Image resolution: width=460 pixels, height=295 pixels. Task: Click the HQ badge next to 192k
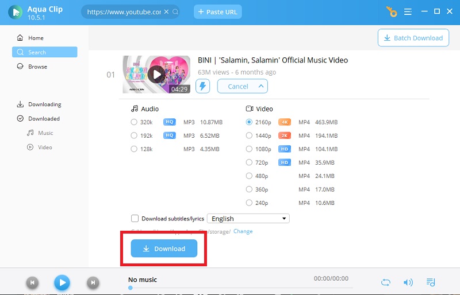pos(170,135)
